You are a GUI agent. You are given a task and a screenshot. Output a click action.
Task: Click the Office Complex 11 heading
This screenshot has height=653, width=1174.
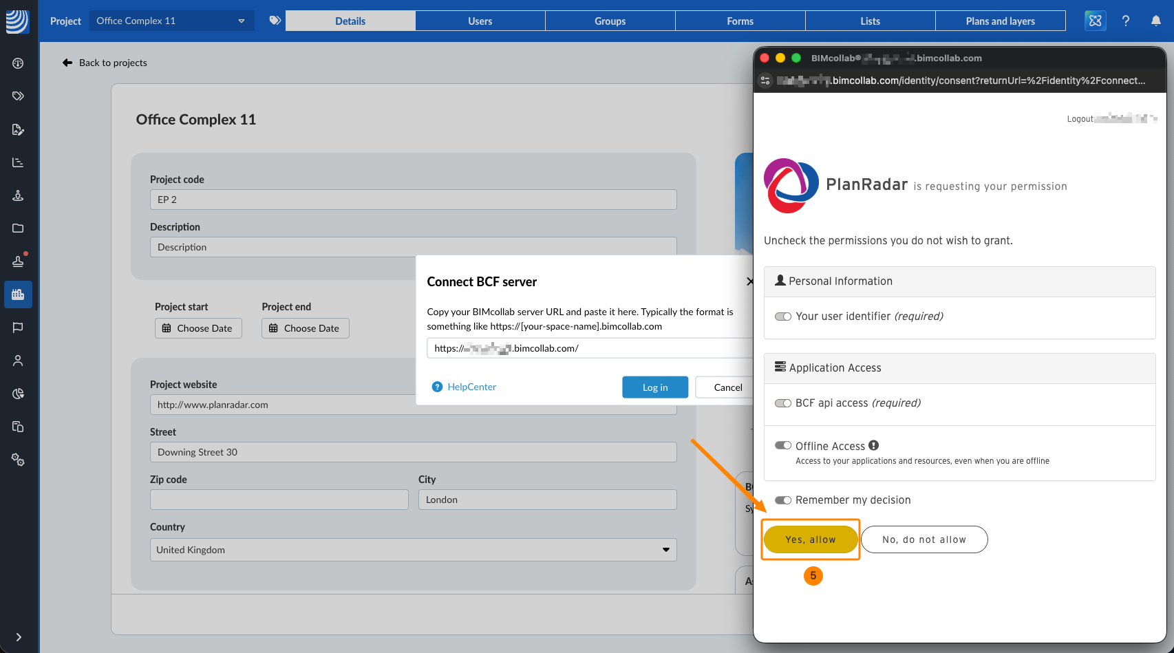click(196, 120)
